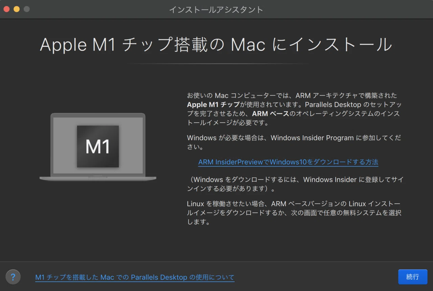
Task: Close the installation assistant with the red button
Action: tap(6, 9)
